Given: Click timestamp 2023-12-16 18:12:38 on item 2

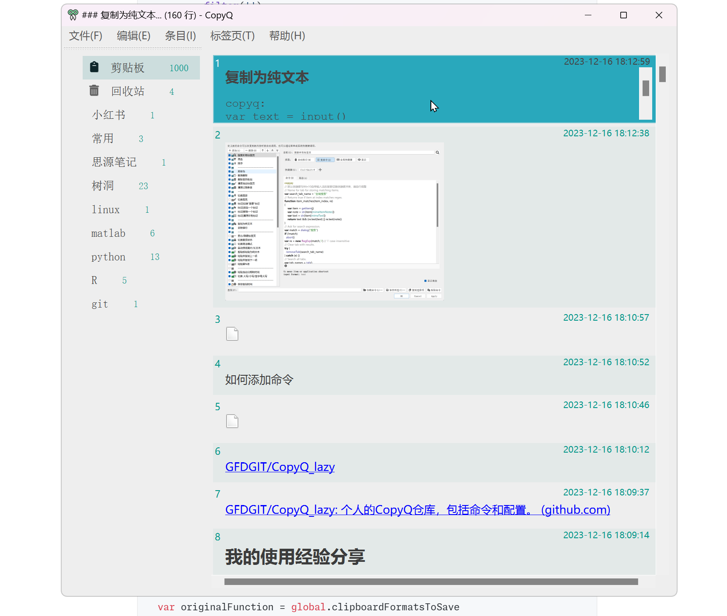Looking at the screenshot, I should click(606, 133).
